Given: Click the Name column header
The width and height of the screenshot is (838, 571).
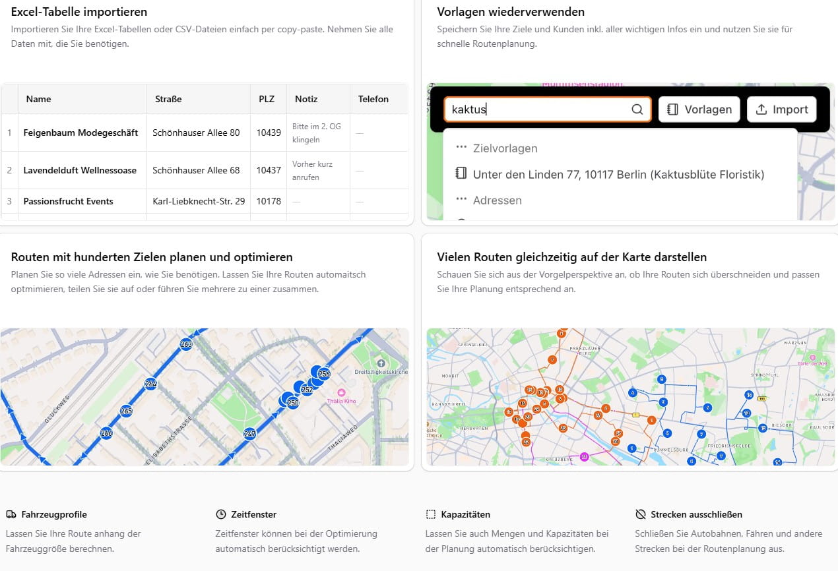Looking at the screenshot, I should 82,99.
